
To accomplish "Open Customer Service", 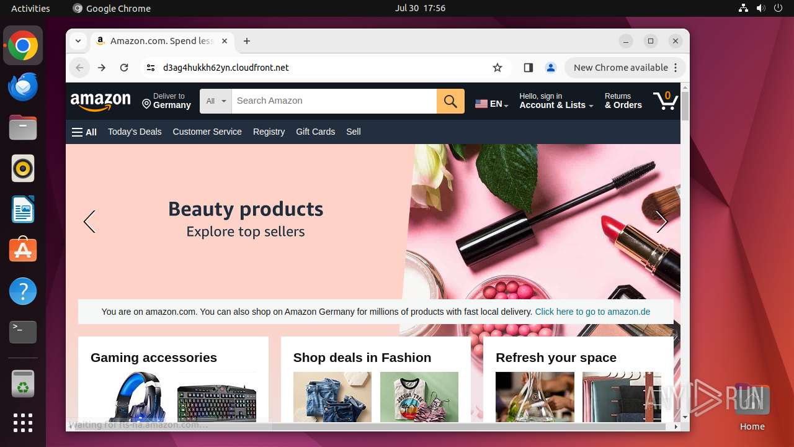I will (x=207, y=132).
